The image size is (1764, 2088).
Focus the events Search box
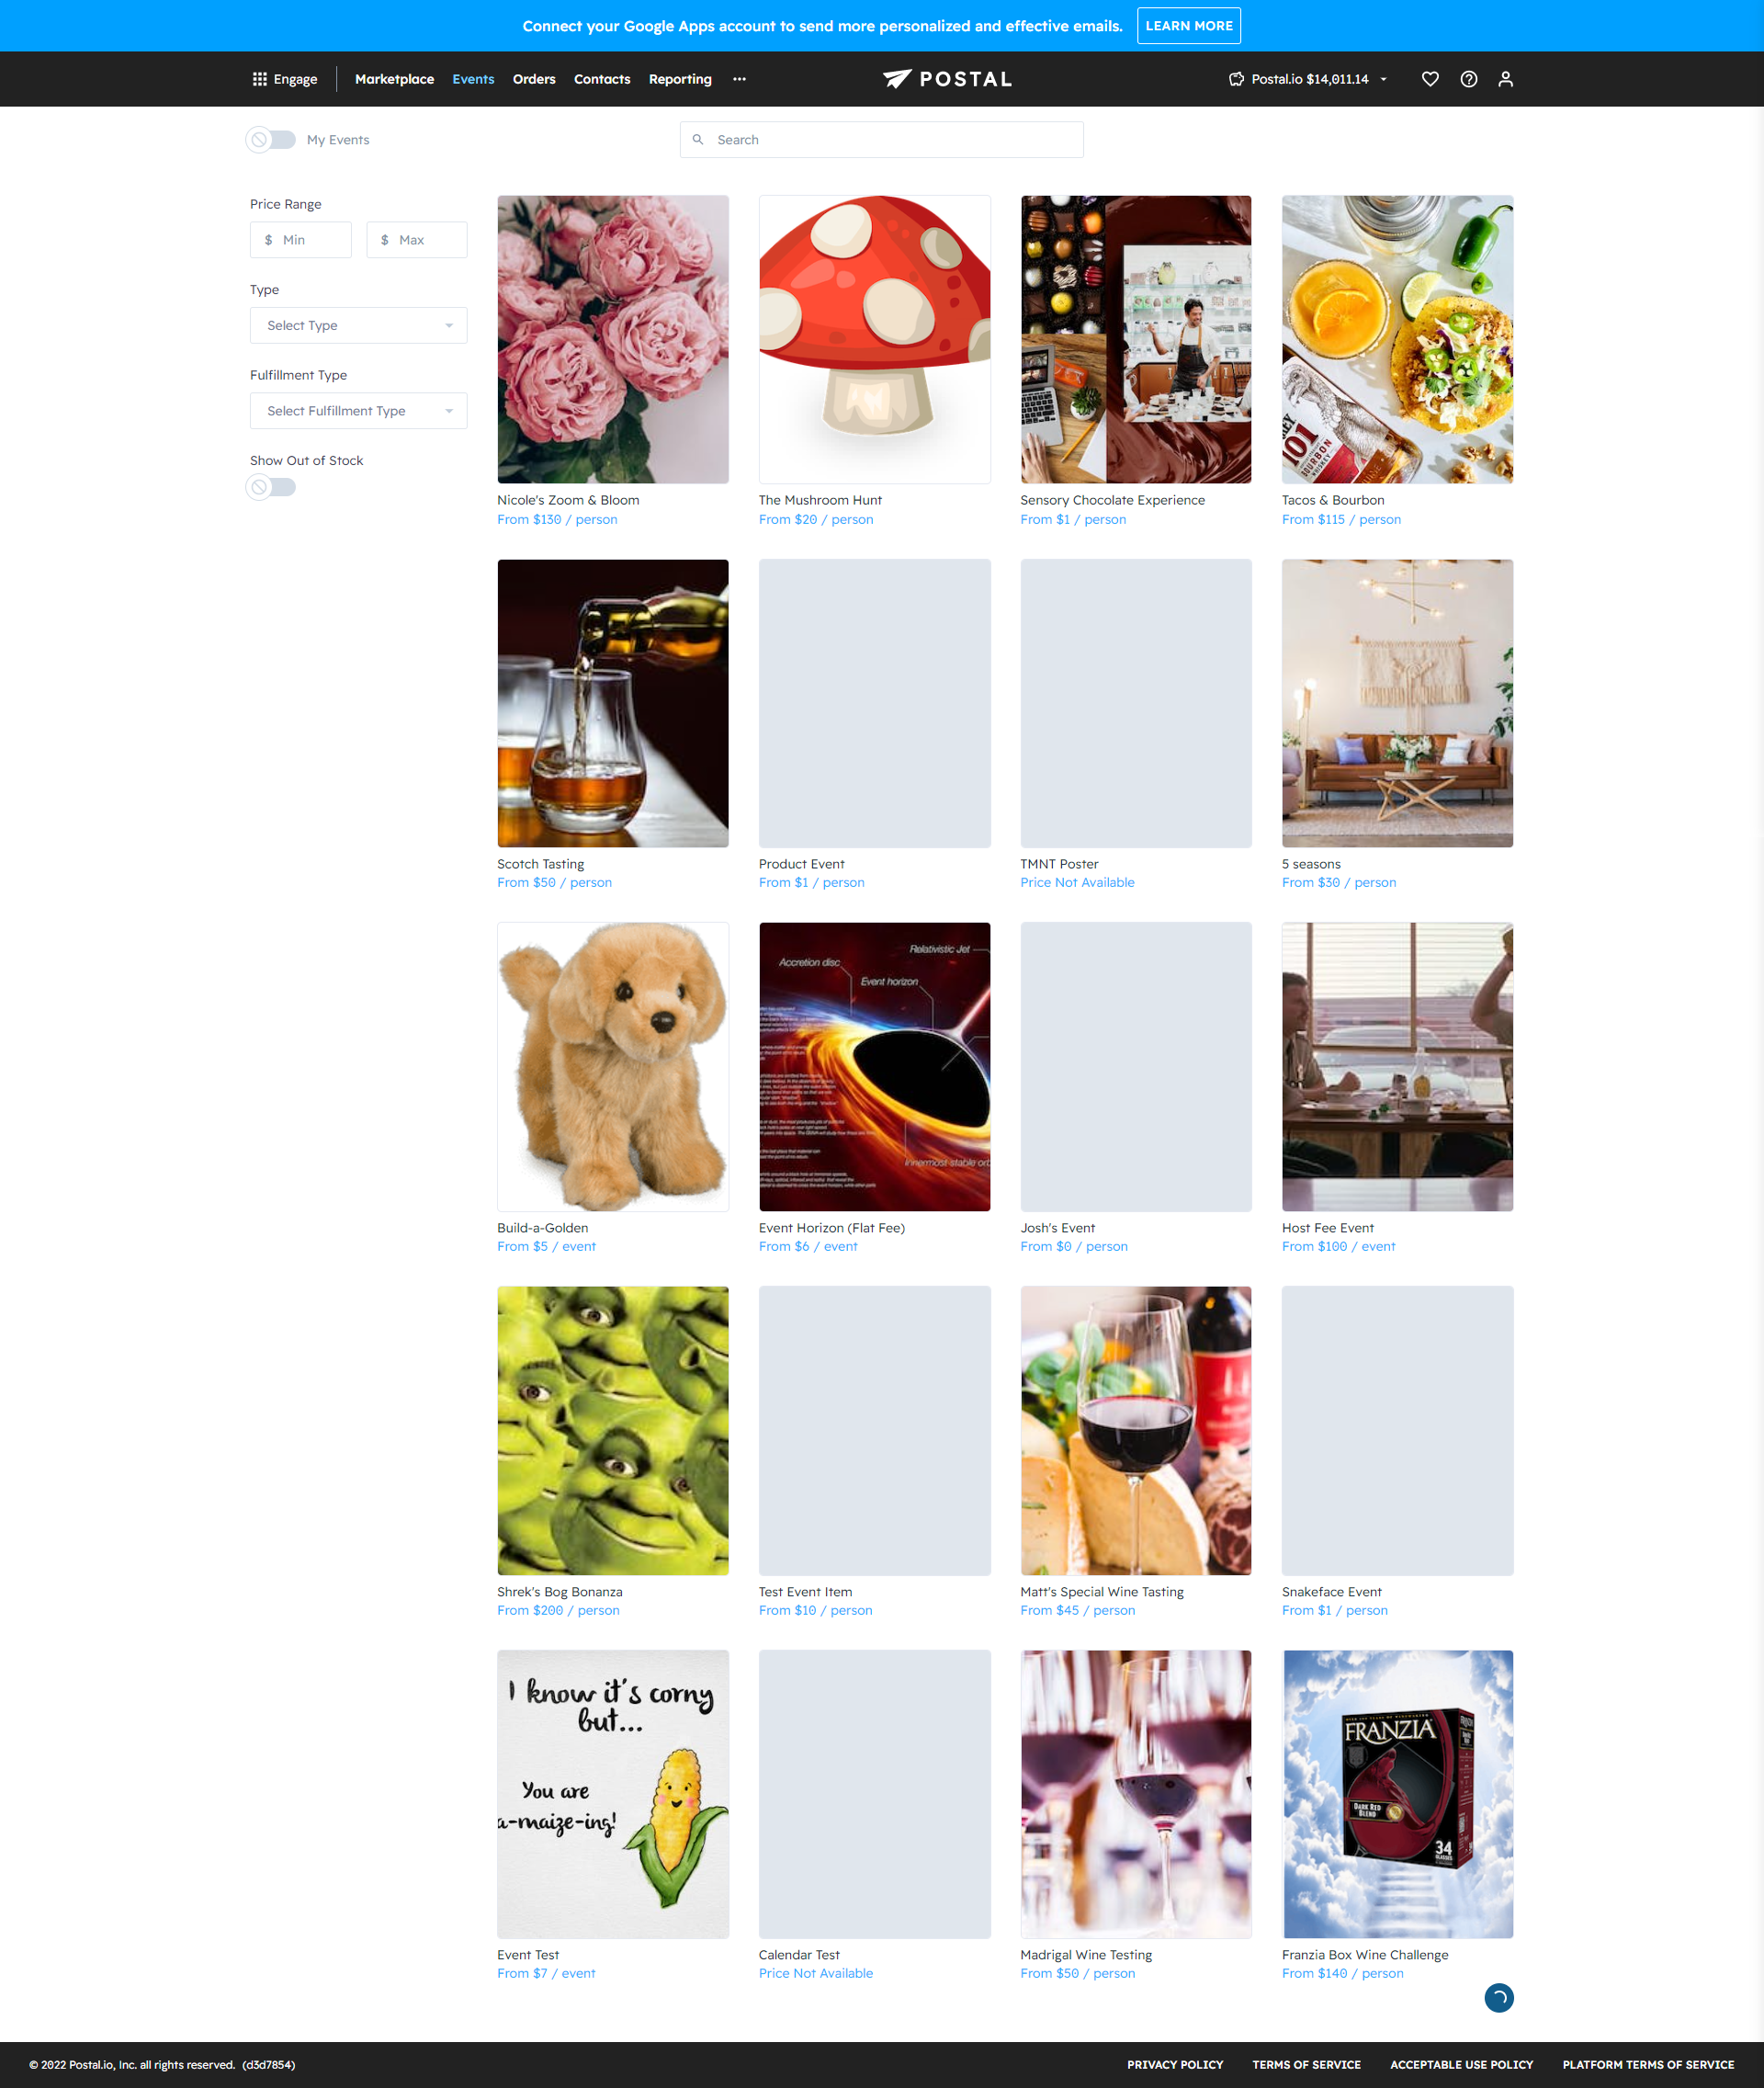(x=881, y=140)
